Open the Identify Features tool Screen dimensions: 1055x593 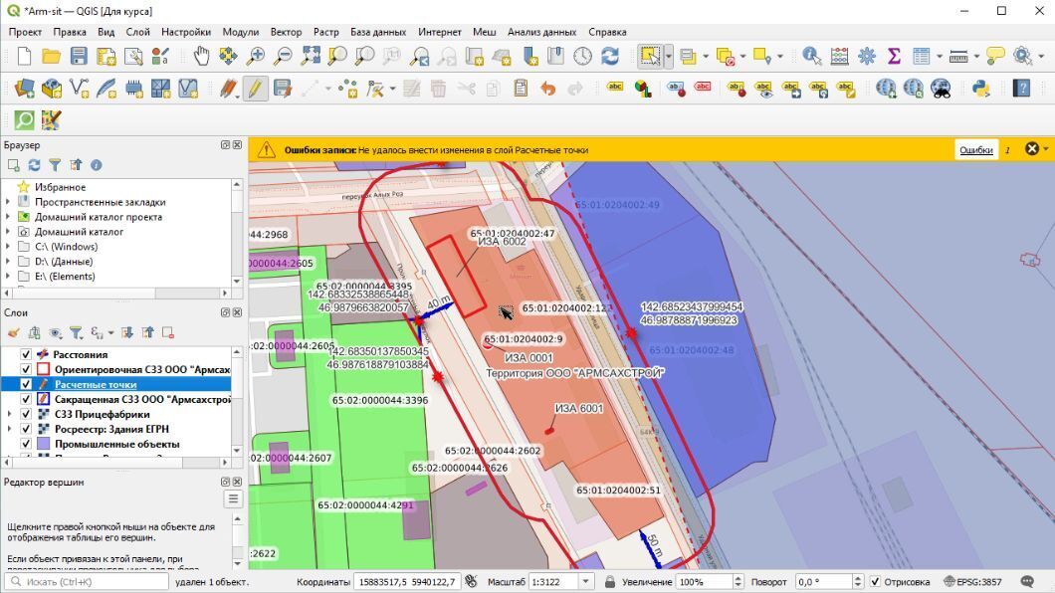click(812, 57)
